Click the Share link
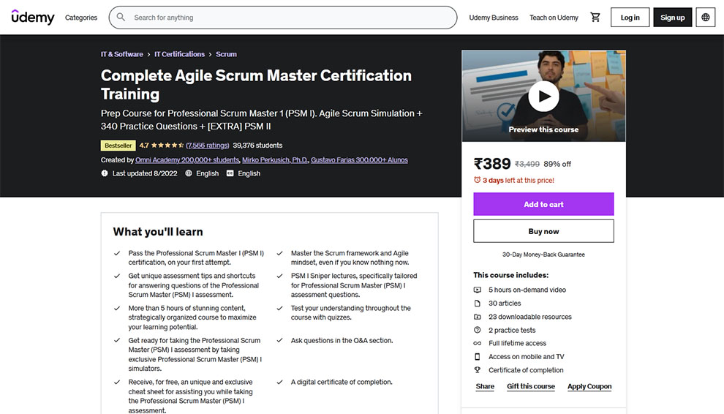The width and height of the screenshot is (724, 414). 485,386
